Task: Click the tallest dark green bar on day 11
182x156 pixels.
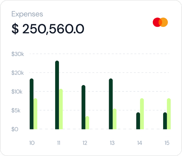Action: pyautogui.click(x=57, y=95)
